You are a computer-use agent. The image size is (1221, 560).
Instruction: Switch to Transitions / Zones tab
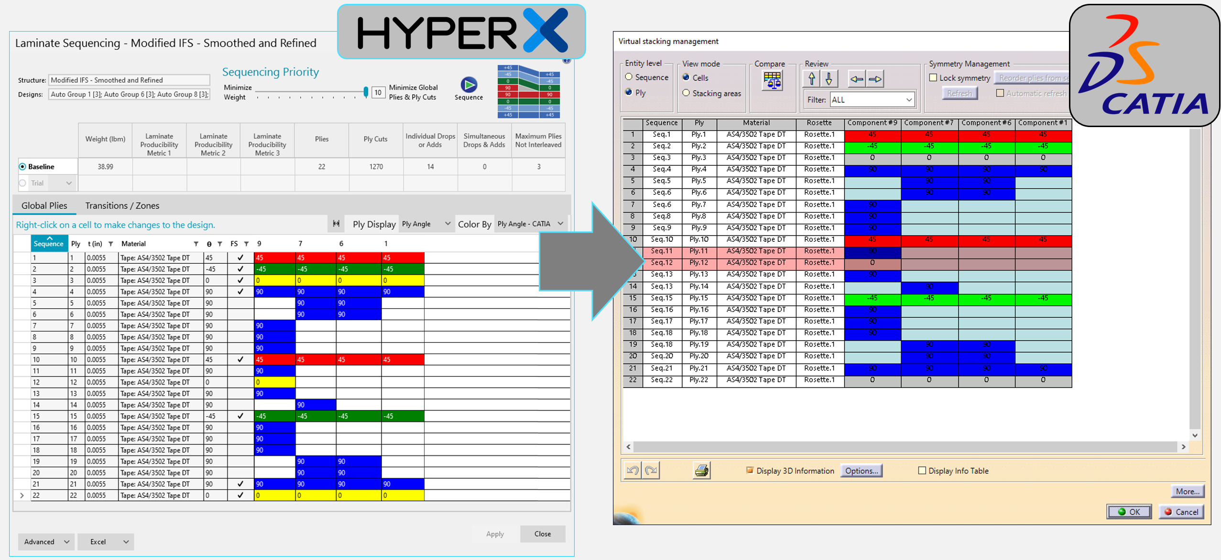122,205
